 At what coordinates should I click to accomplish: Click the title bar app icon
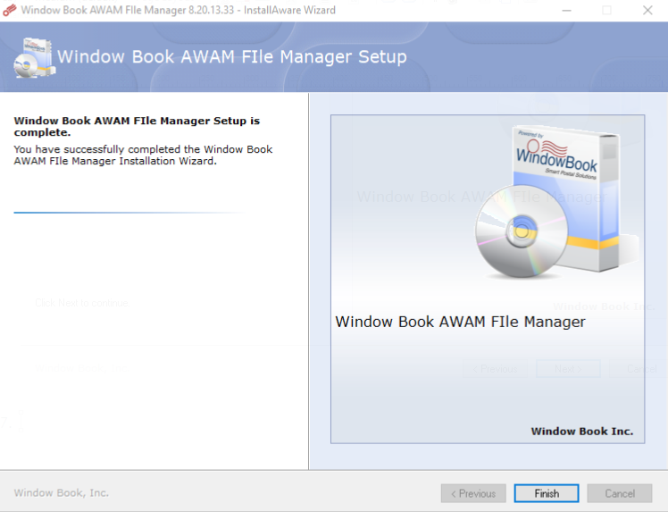coord(9,10)
